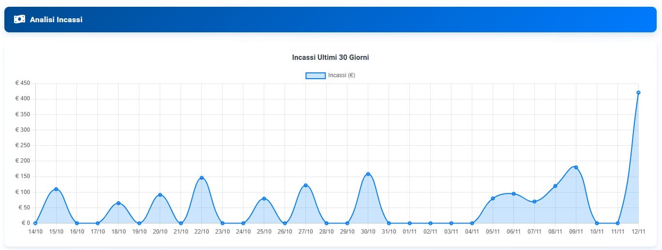Select the 18/10 data point
This screenshot has width=662, height=250.
[119, 203]
